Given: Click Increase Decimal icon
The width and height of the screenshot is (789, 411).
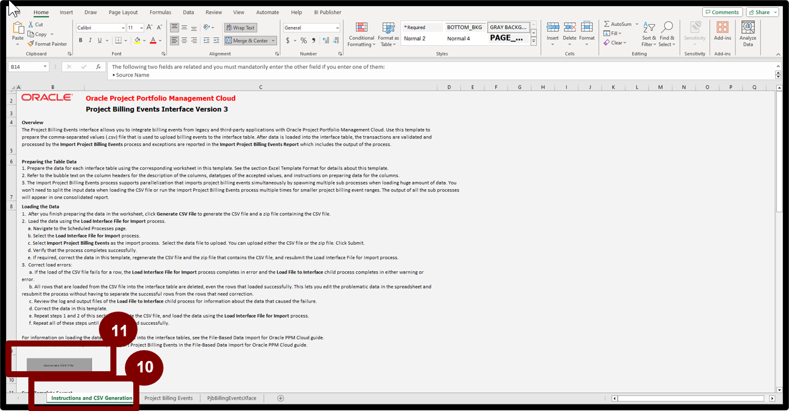Looking at the screenshot, I should click(x=326, y=40).
